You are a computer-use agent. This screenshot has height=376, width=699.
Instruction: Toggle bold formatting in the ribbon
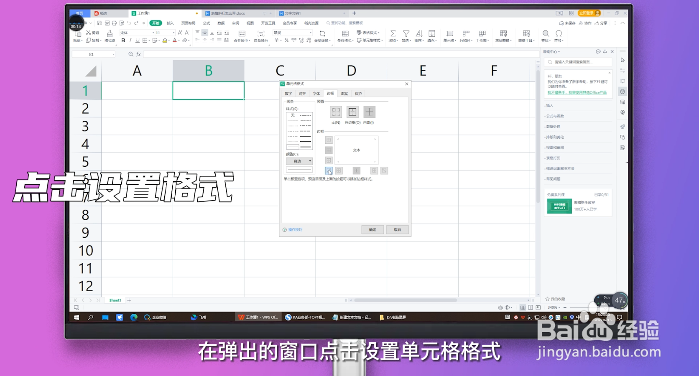123,41
